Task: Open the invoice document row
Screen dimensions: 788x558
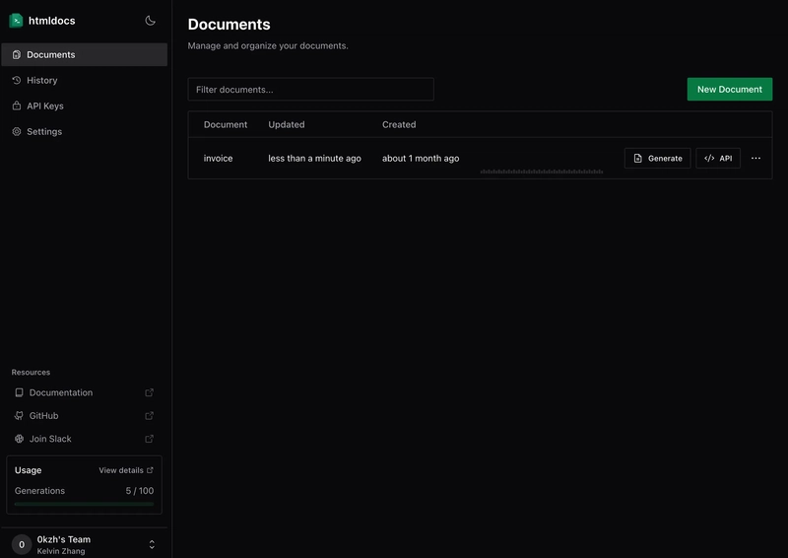Action: [480, 158]
